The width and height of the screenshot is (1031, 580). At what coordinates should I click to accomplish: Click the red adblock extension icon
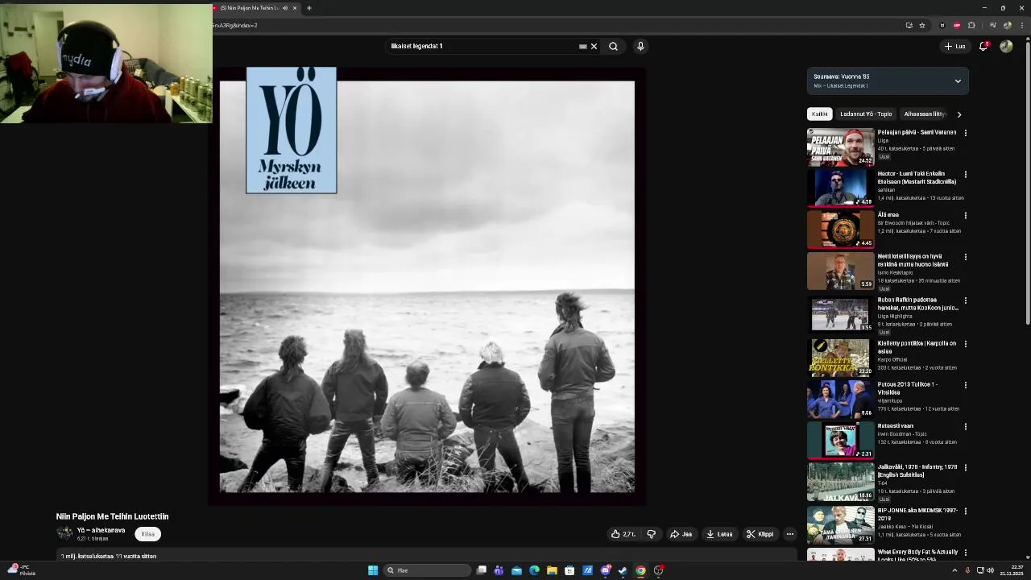click(957, 25)
